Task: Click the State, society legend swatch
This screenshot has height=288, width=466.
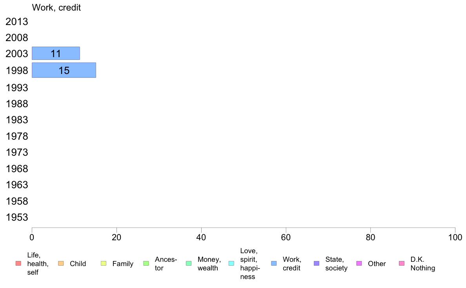Action: point(317,263)
